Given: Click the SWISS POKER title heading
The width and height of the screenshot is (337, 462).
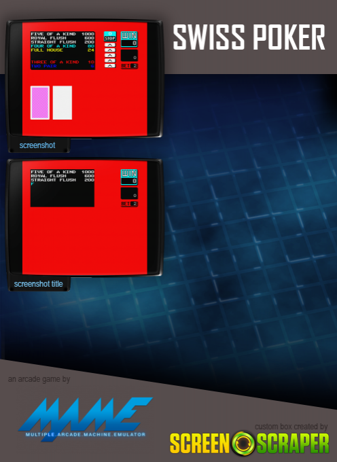Looking at the screenshot, I should coord(249,37).
